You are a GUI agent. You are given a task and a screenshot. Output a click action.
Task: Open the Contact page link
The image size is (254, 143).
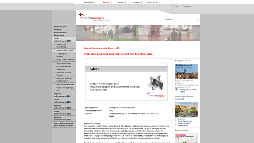187,6
